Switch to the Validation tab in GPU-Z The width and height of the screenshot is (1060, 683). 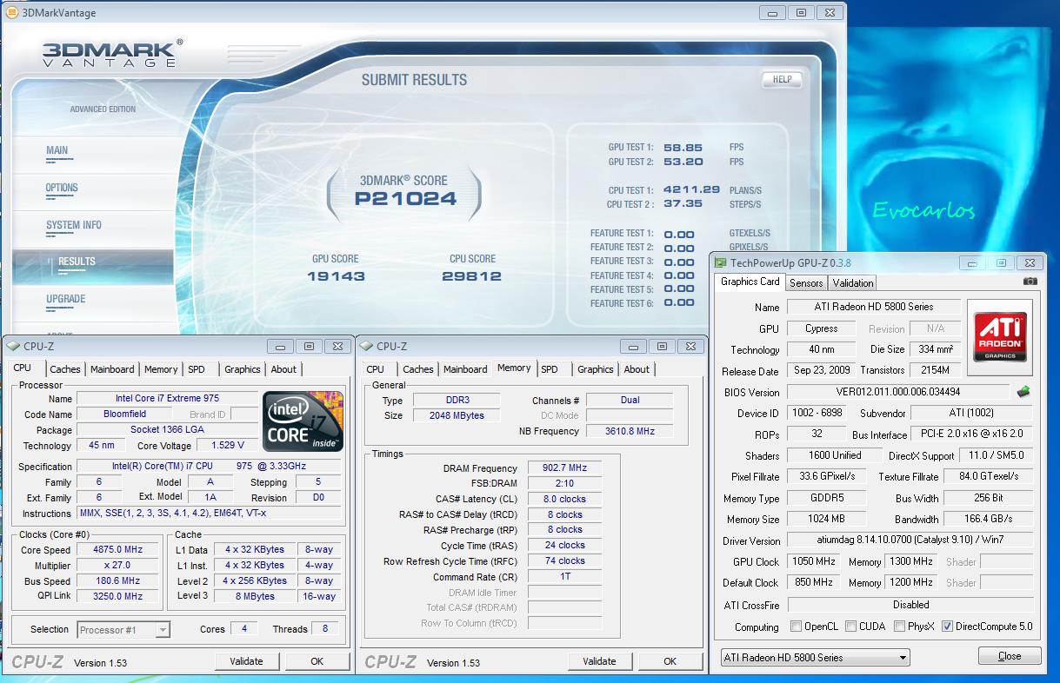(853, 283)
